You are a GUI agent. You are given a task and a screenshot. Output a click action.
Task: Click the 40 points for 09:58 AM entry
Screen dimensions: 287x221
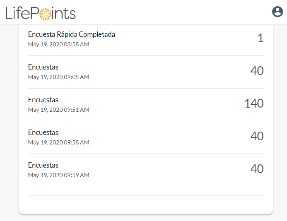257,137
